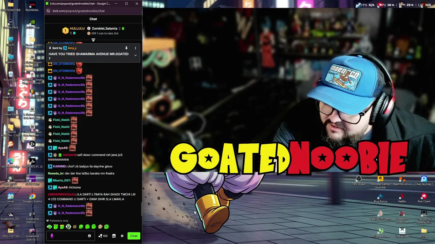Open site info icon in address bar
Image resolution: width=435 pixels, height=244 pixels.
pyautogui.click(x=48, y=11)
